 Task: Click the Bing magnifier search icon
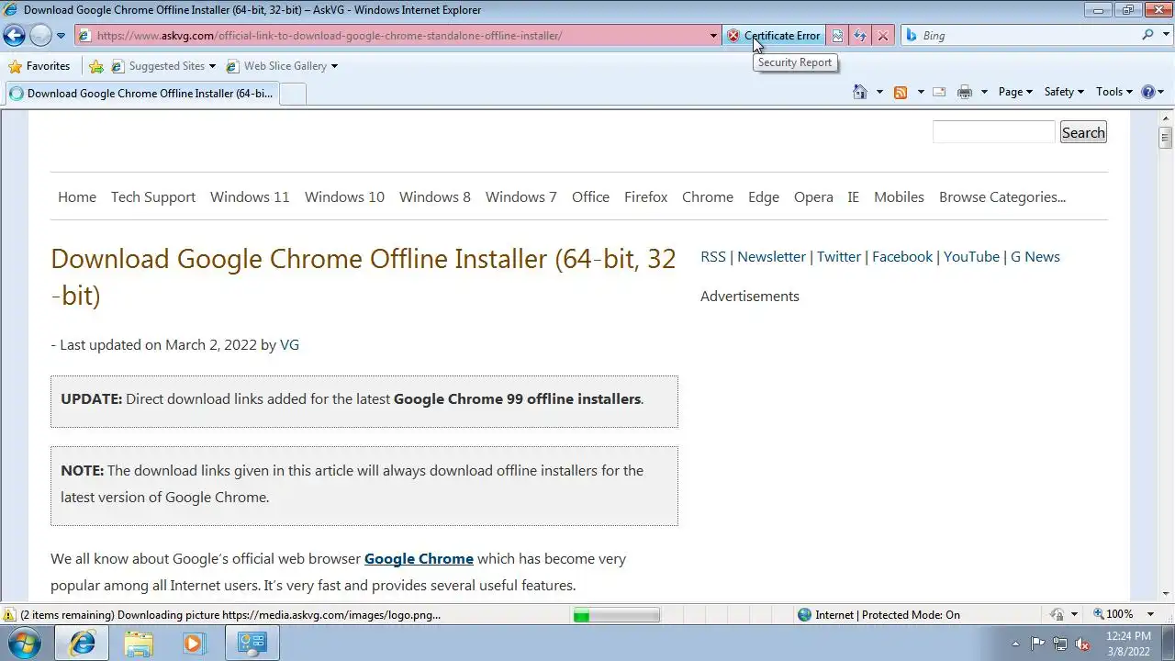coord(1147,35)
